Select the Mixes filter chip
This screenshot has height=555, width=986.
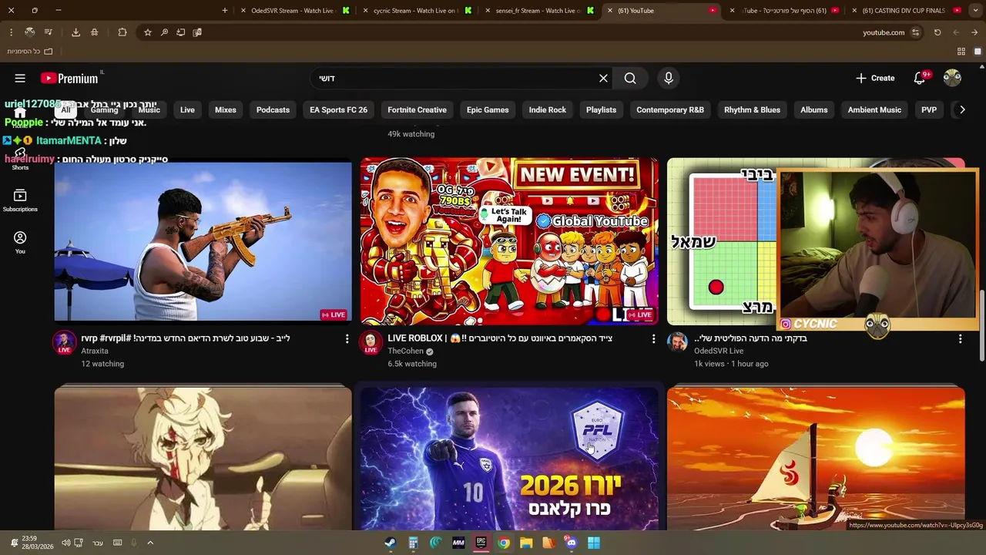[226, 109]
